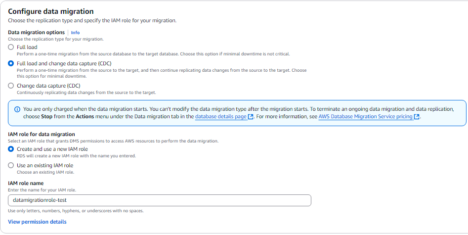Select Create and use a new IAM role
Viewport: 468px width, 235px height.
pos(11,149)
